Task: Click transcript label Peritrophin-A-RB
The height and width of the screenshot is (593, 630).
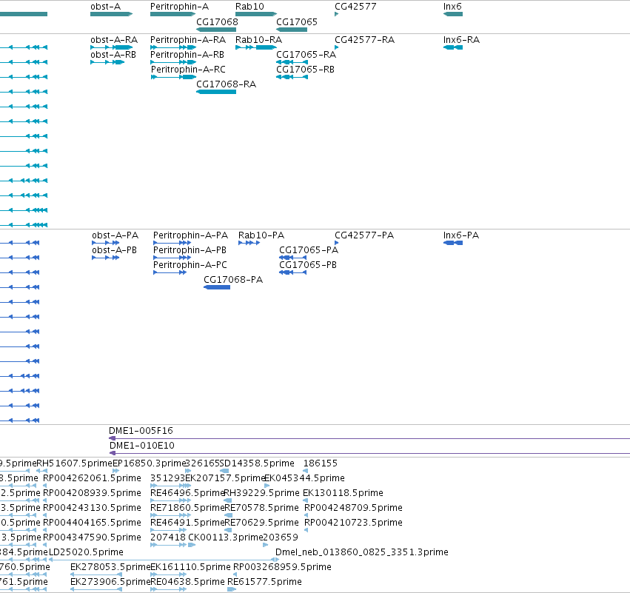Action: pyautogui.click(x=187, y=54)
